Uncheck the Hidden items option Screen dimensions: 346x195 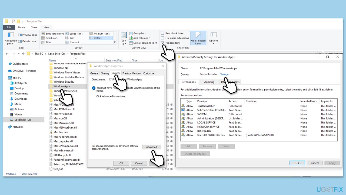[171, 43]
